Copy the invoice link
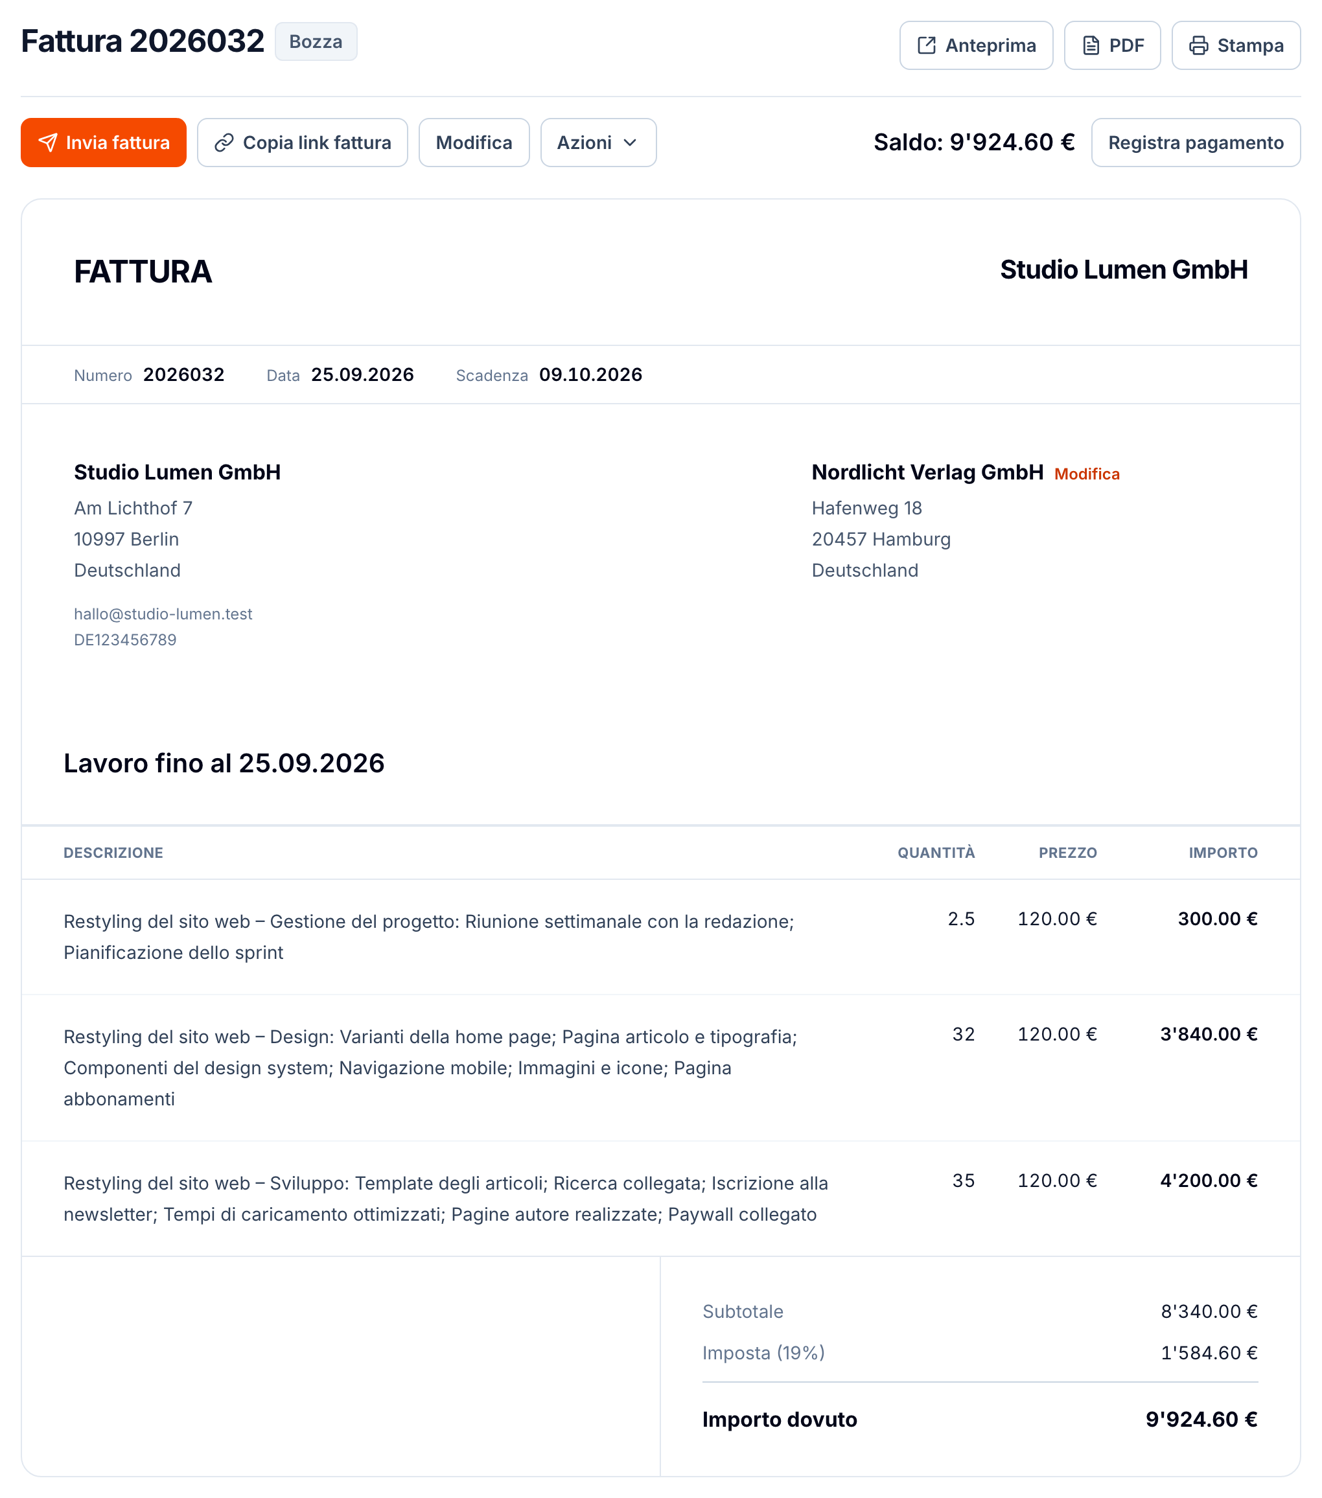 tap(302, 142)
